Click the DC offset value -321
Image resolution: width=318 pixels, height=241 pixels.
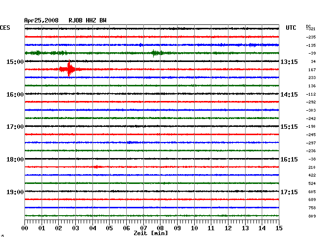(x=311, y=29)
